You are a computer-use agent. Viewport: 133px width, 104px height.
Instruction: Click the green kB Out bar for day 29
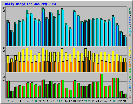[x=118, y=88]
